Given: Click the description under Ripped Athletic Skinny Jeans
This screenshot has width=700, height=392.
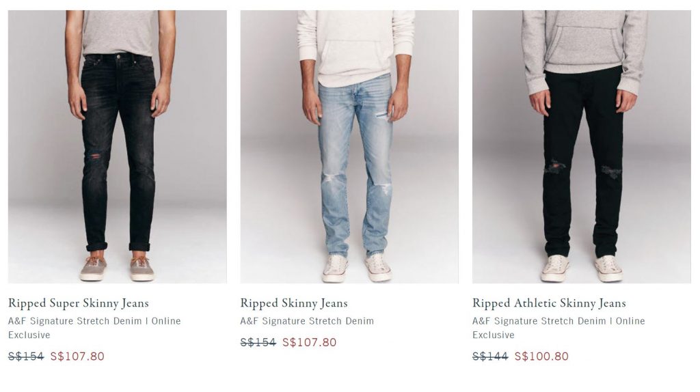Looking at the screenshot, I should [x=558, y=328].
